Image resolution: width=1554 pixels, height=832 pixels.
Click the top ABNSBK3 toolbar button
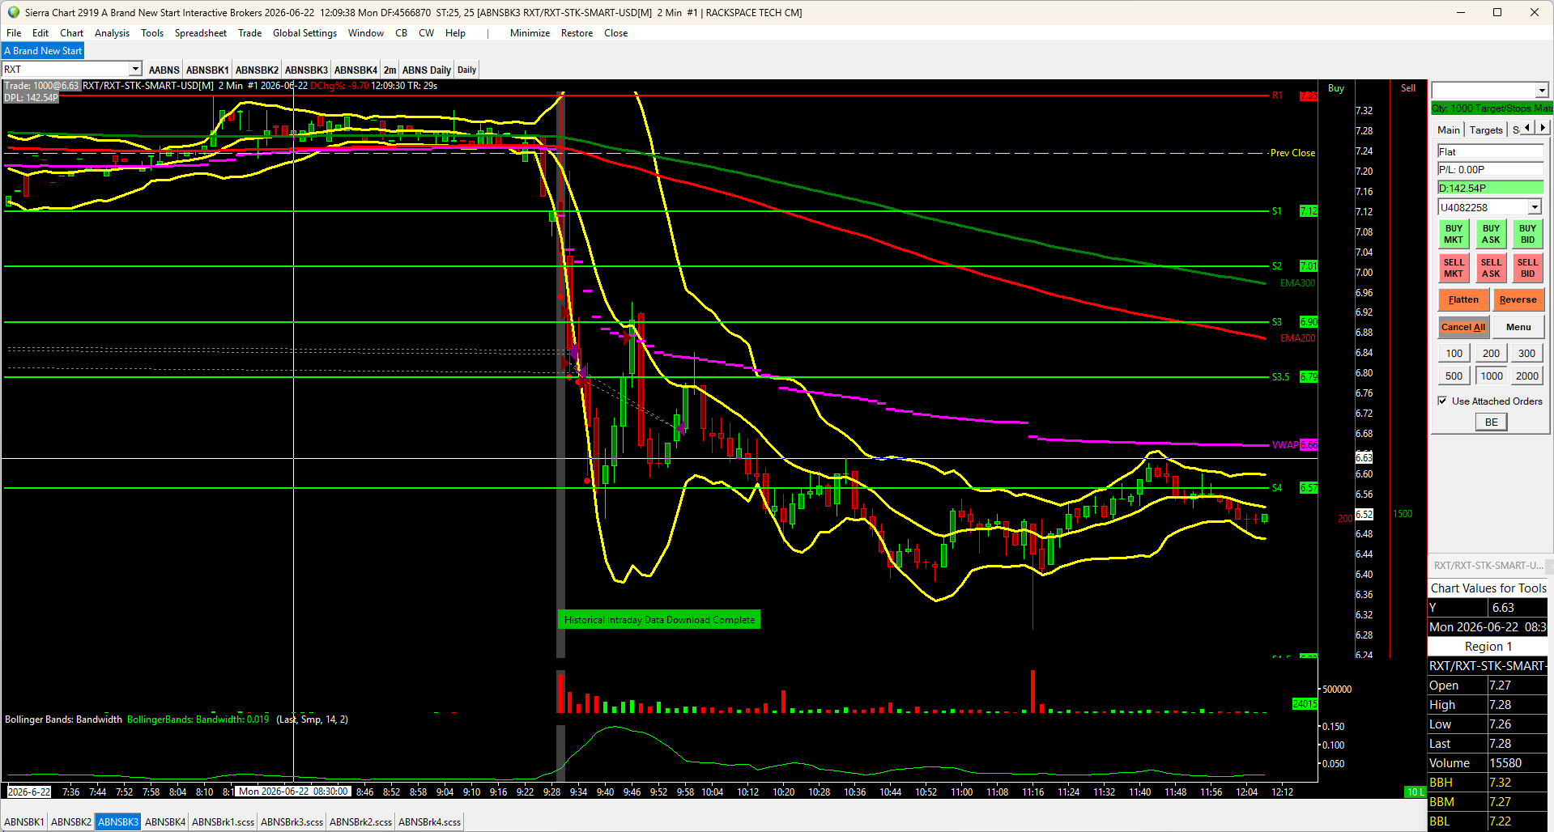pyautogui.click(x=306, y=70)
